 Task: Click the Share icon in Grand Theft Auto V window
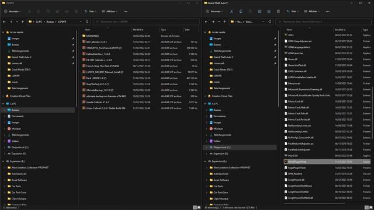point(269,12)
